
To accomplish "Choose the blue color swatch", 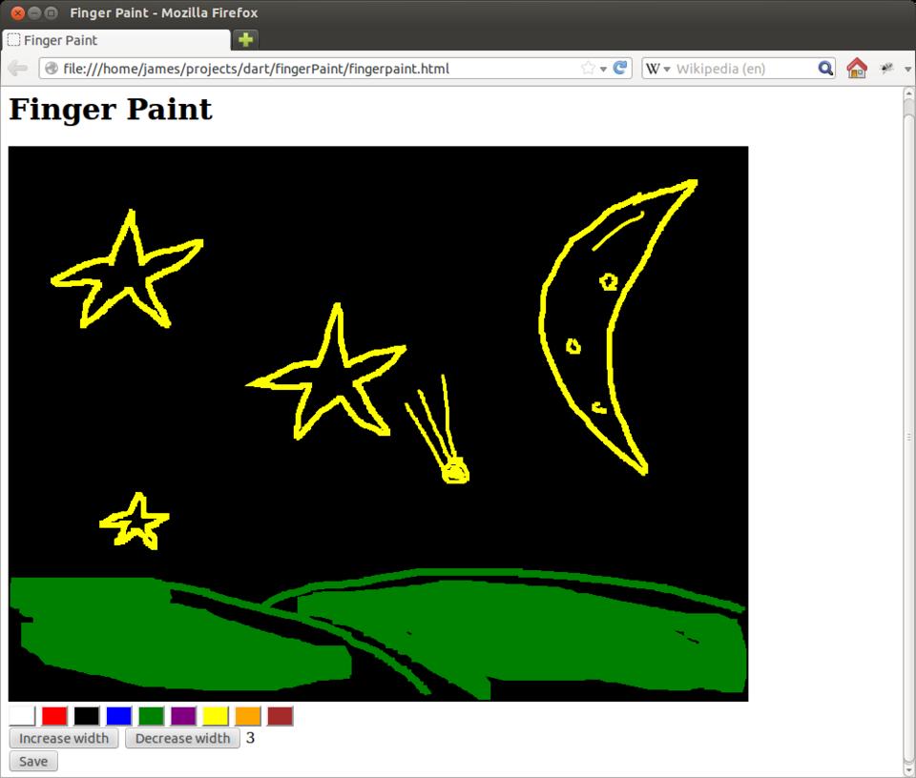I will 119,716.
